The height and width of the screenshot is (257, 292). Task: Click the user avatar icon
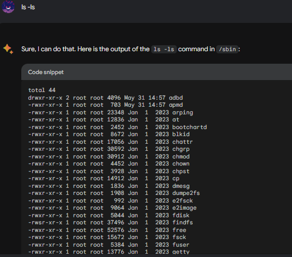tap(8, 7)
